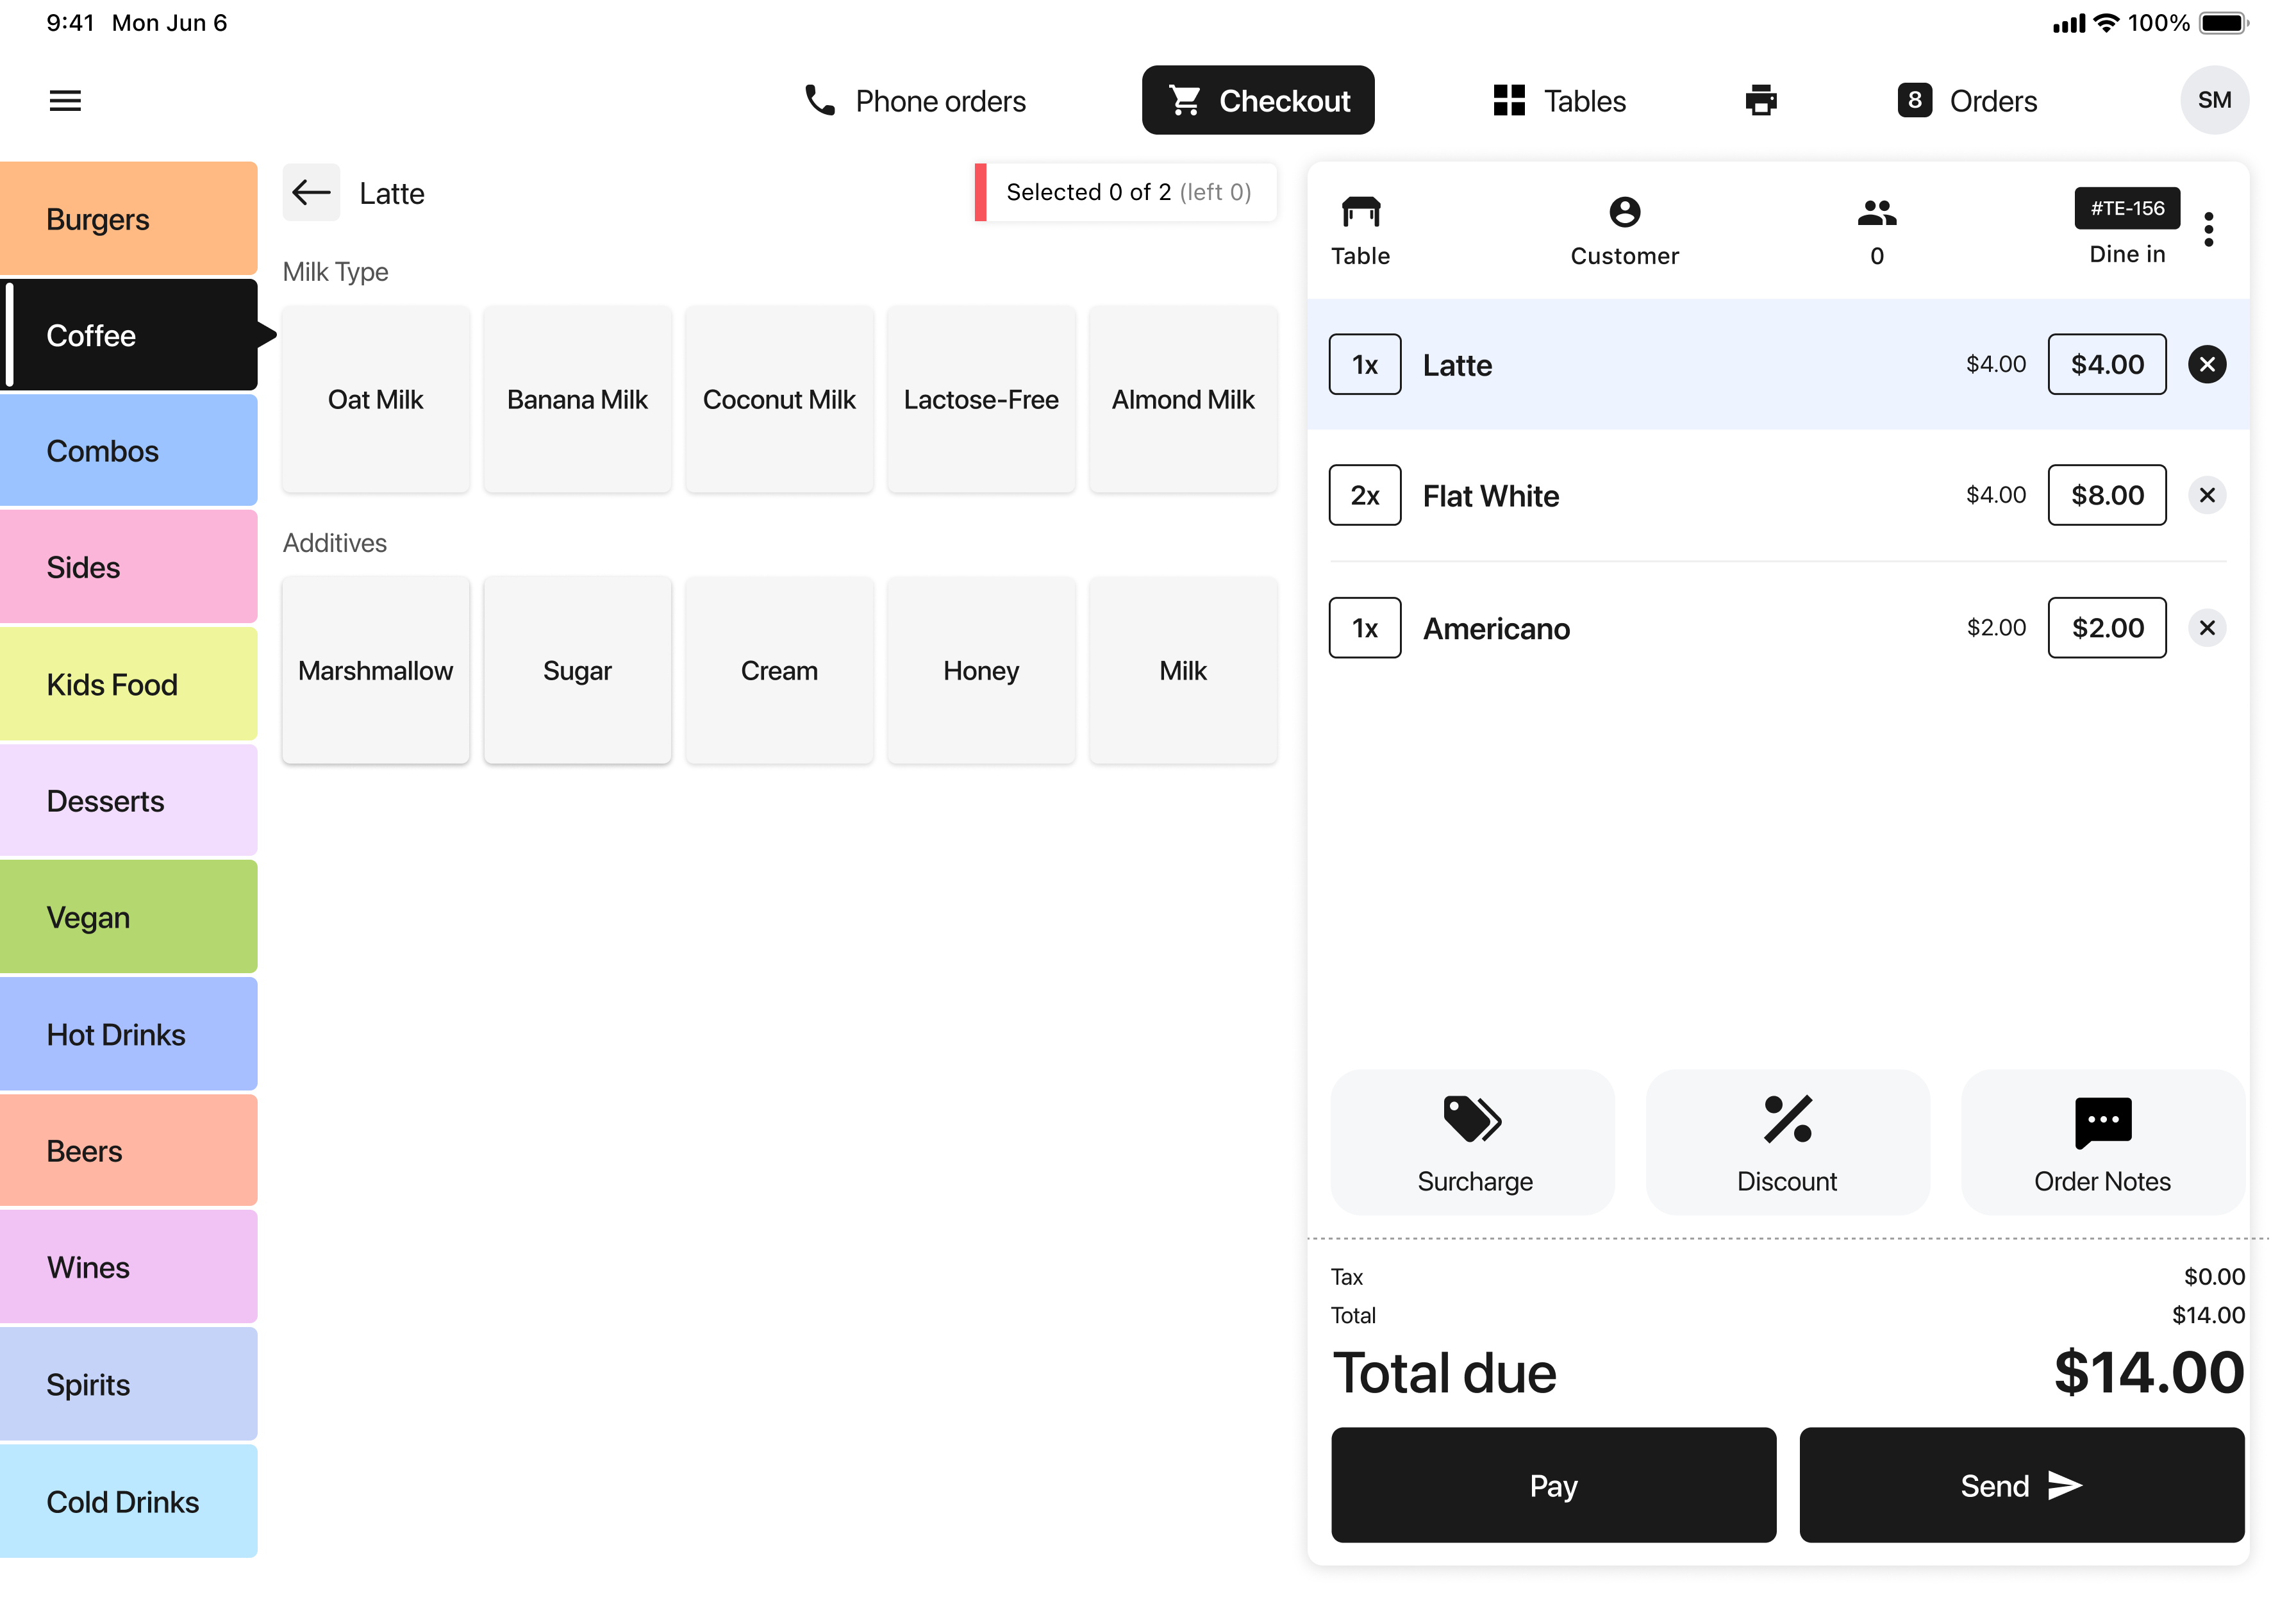This screenshot has height=1604, width=2296.
Task: Add Honey additive
Action: pyautogui.click(x=982, y=670)
